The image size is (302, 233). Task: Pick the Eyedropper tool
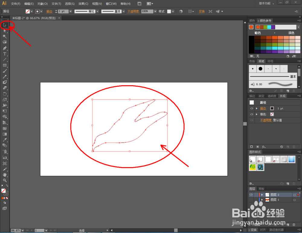pyautogui.click(x=5, y=140)
